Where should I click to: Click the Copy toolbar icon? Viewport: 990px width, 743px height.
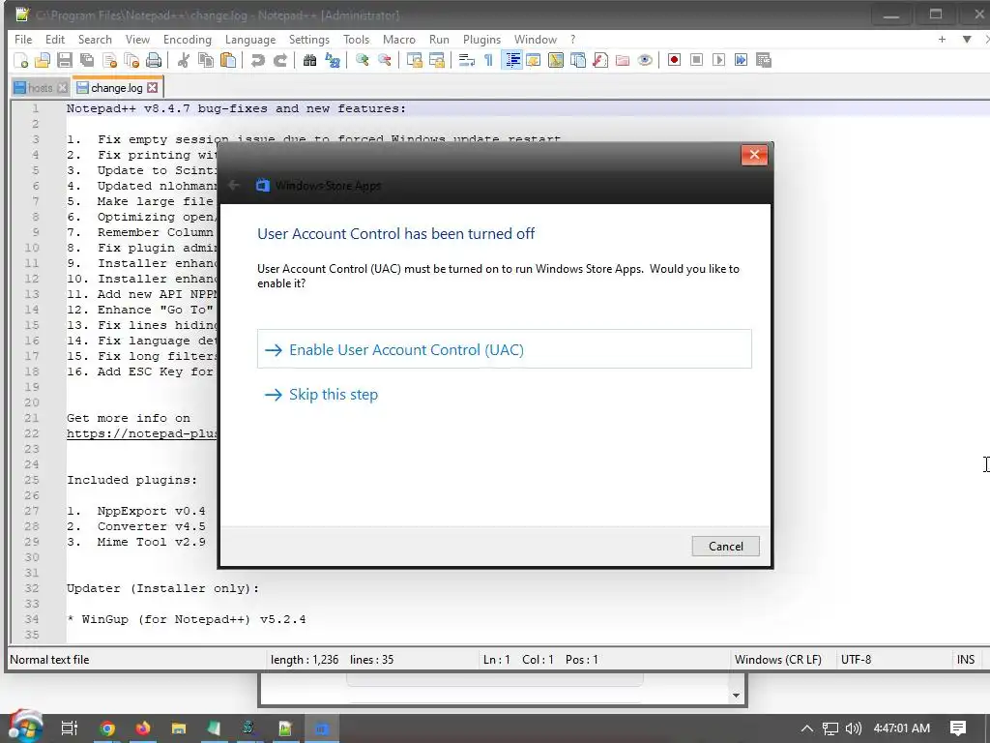(x=206, y=60)
